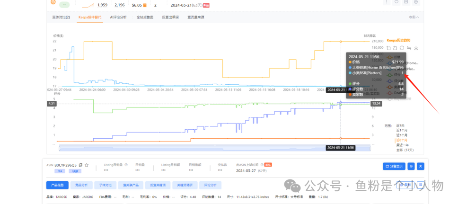
Task: Click the 评论分析 button
Action: (210, 185)
